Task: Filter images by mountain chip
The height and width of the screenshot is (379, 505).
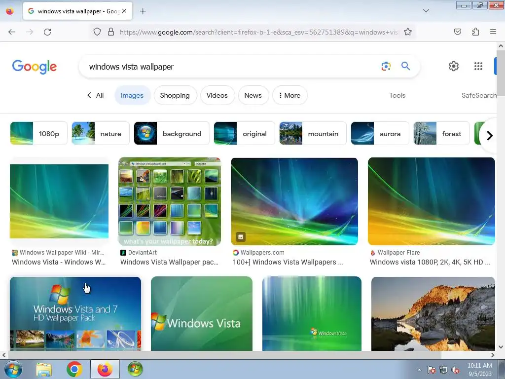Action: pyautogui.click(x=313, y=133)
